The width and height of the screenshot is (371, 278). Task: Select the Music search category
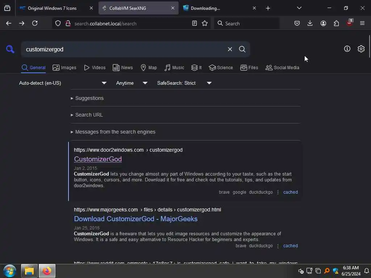click(174, 68)
